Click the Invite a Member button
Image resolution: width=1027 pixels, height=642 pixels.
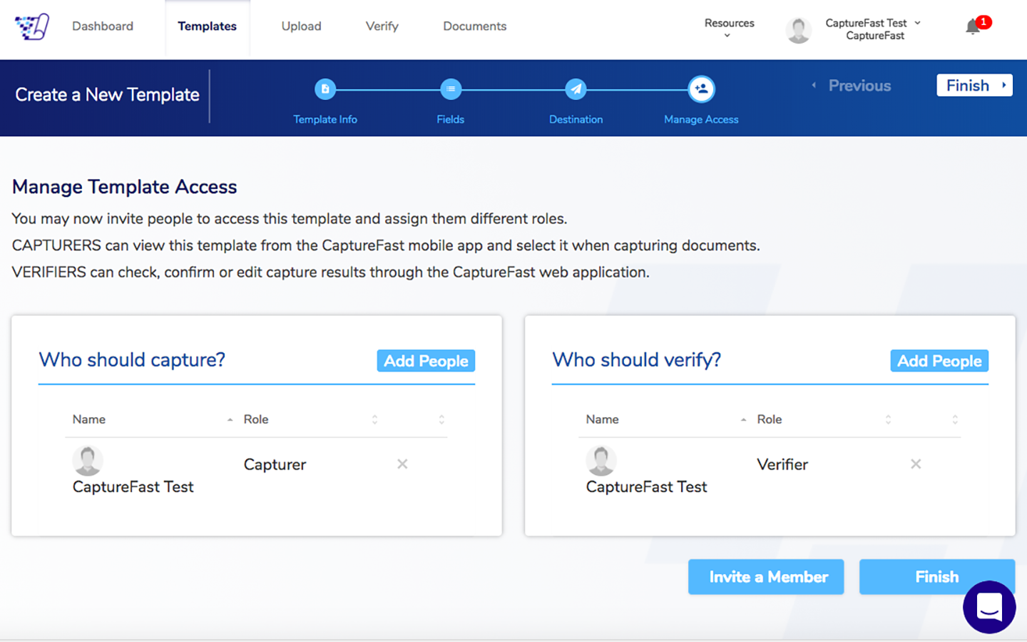pos(766,576)
